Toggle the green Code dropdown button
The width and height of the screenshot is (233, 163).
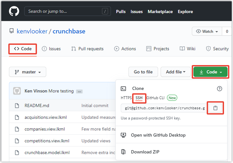[210, 72]
